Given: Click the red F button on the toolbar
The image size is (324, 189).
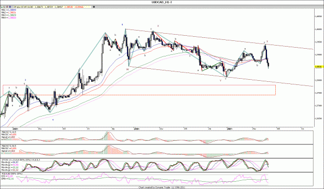Looking at the screenshot, I should pos(7,7).
